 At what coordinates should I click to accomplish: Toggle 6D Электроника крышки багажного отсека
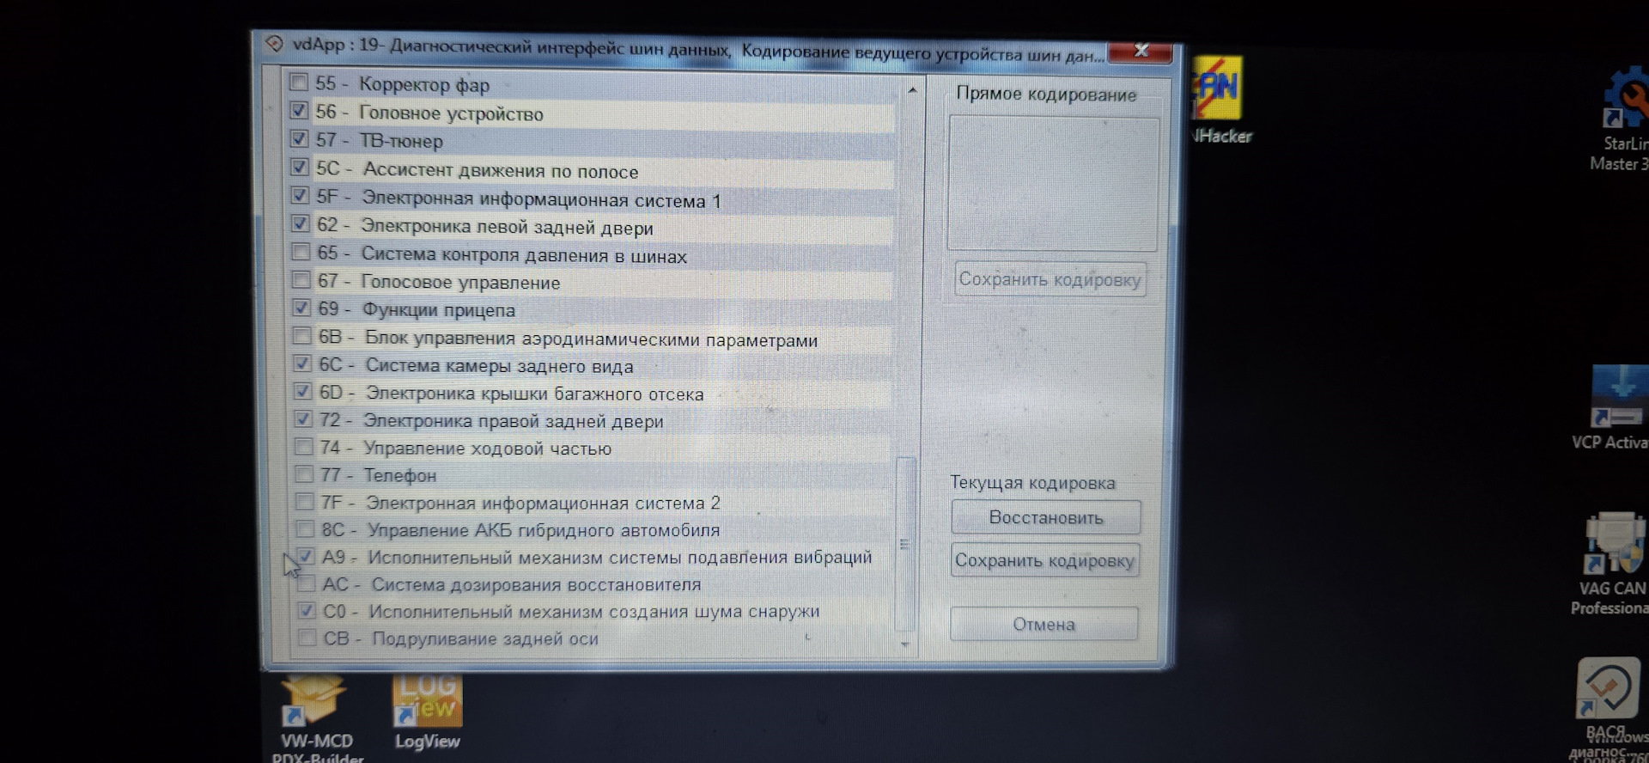pos(302,391)
